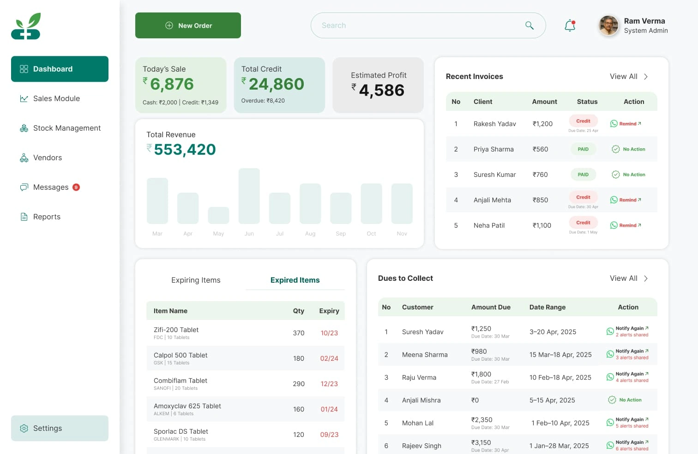Click the 553,420 total revenue figure
Screen dimensions: 698x454
185,150
